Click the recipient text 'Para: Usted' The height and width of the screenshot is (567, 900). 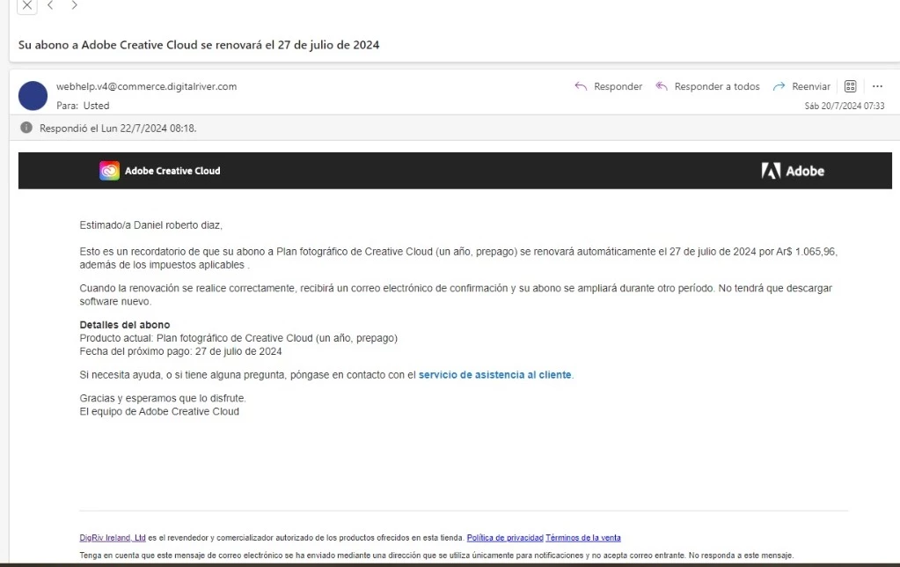tap(83, 106)
